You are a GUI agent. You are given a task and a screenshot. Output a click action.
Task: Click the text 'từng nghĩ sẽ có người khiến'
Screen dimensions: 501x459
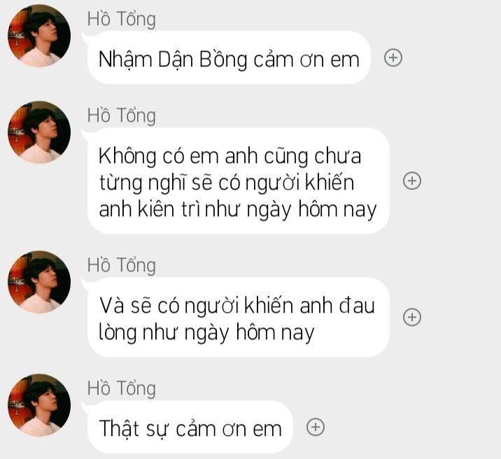227,183
